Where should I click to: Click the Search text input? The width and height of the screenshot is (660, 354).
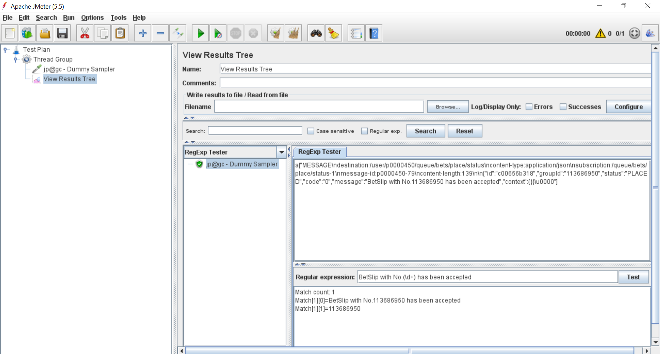255,131
